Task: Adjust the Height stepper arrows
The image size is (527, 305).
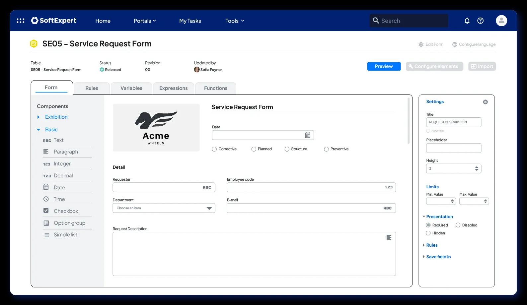Action: point(477,168)
